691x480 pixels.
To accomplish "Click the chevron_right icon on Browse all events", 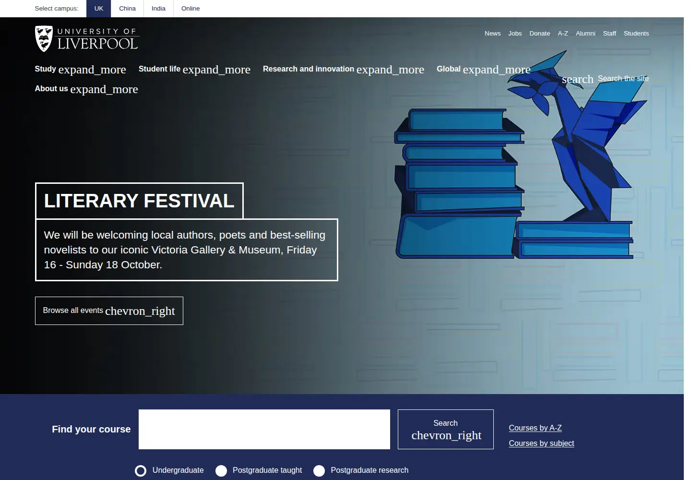I will point(140,311).
